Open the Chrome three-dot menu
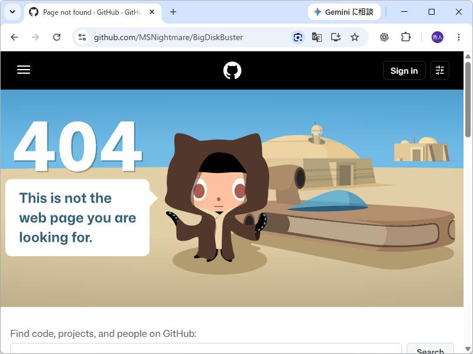The width and height of the screenshot is (473, 354). tap(459, 37)
